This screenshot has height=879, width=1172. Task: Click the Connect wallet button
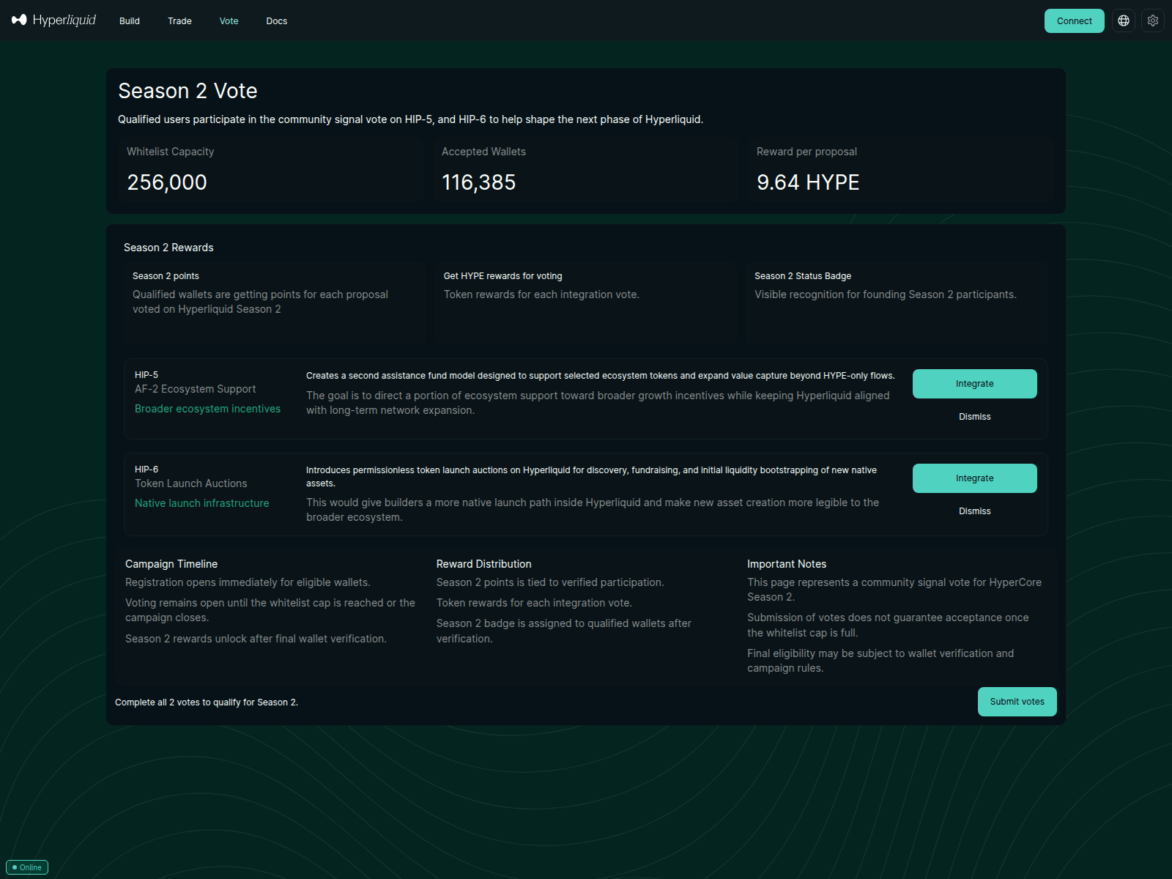pyautogui.click(x=1075, y=21)
